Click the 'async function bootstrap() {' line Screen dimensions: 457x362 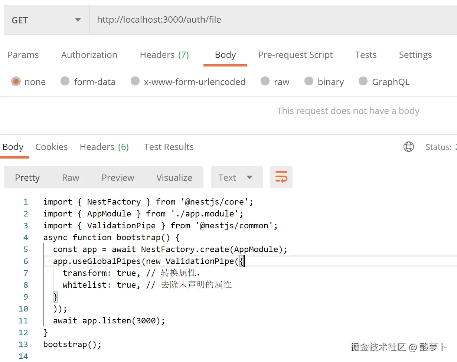click(x=111, y=238)
